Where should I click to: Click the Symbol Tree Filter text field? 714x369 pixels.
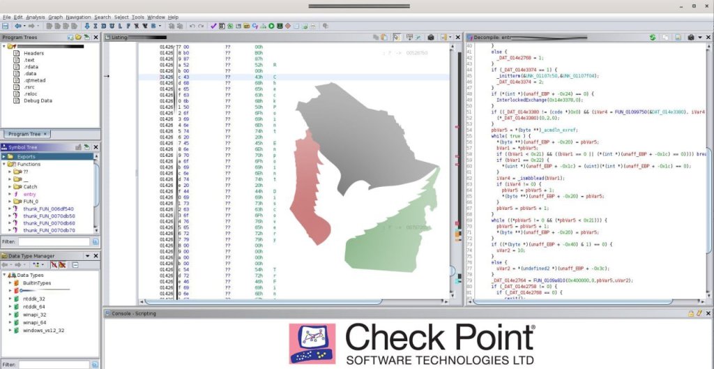click(52, 241)
